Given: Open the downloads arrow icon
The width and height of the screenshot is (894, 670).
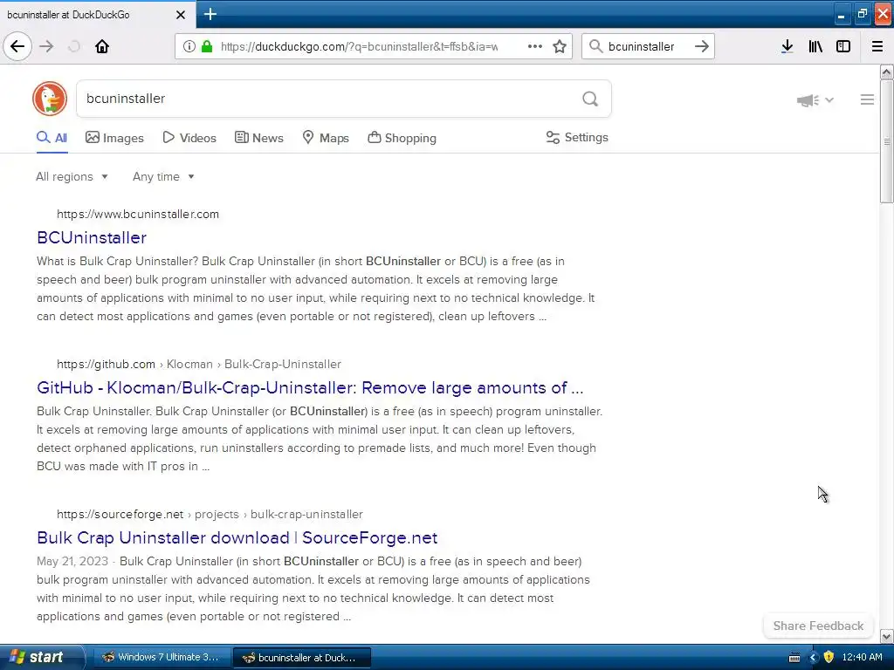Looking at the screenshot, I should click(787, 46).
